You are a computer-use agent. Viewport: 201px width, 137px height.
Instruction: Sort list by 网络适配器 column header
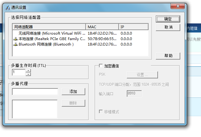[x=49, y=27]
